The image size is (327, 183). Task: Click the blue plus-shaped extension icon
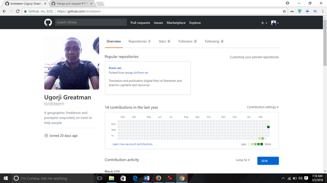coord(307,11)
